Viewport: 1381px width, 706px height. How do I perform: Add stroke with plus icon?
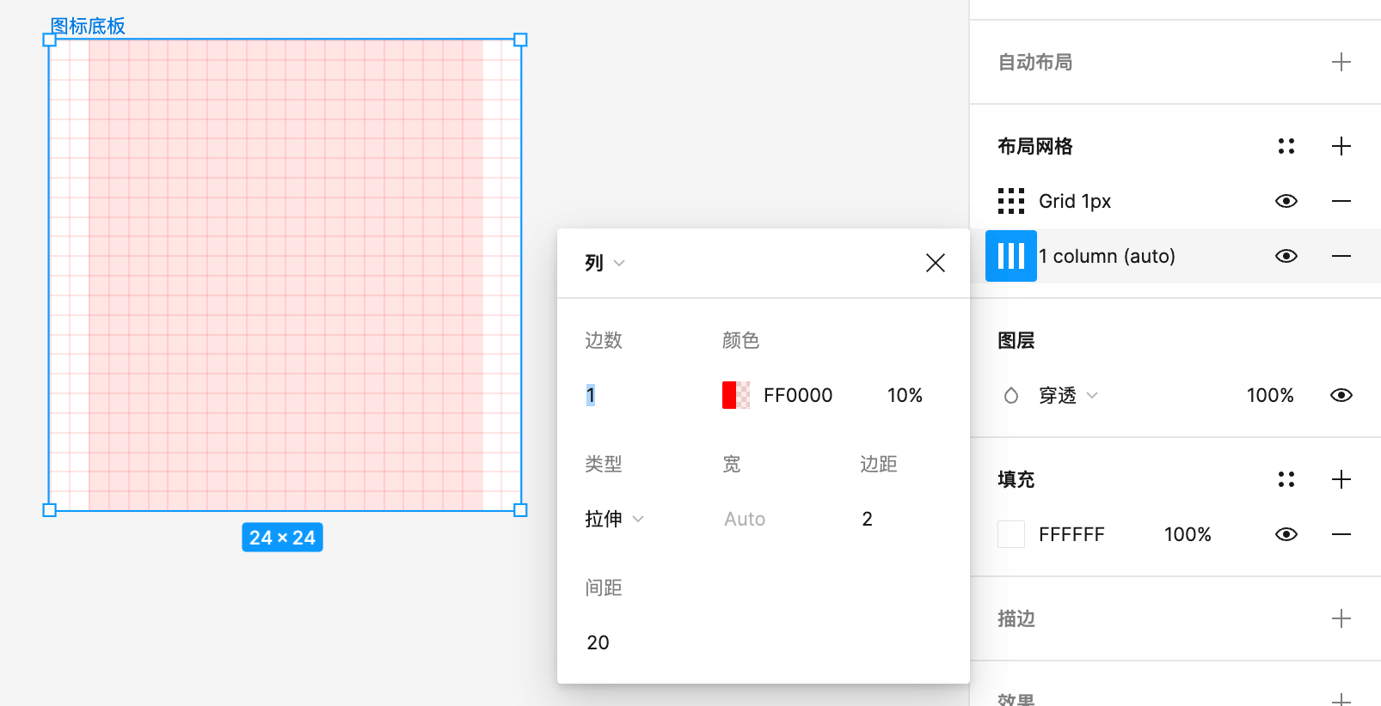(1341, 618)
